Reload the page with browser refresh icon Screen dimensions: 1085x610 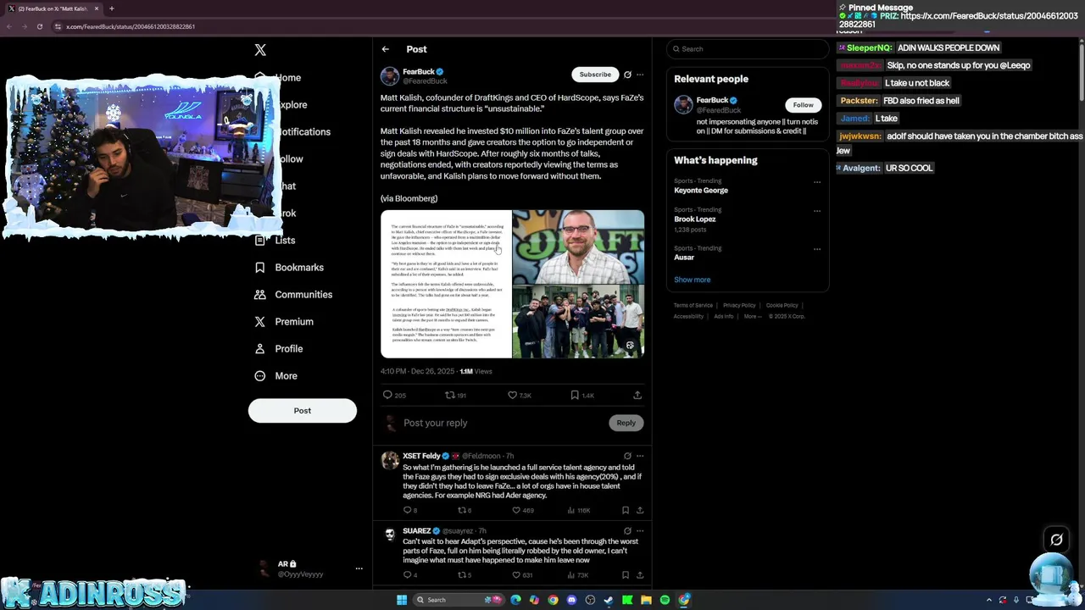click(39, 26)
